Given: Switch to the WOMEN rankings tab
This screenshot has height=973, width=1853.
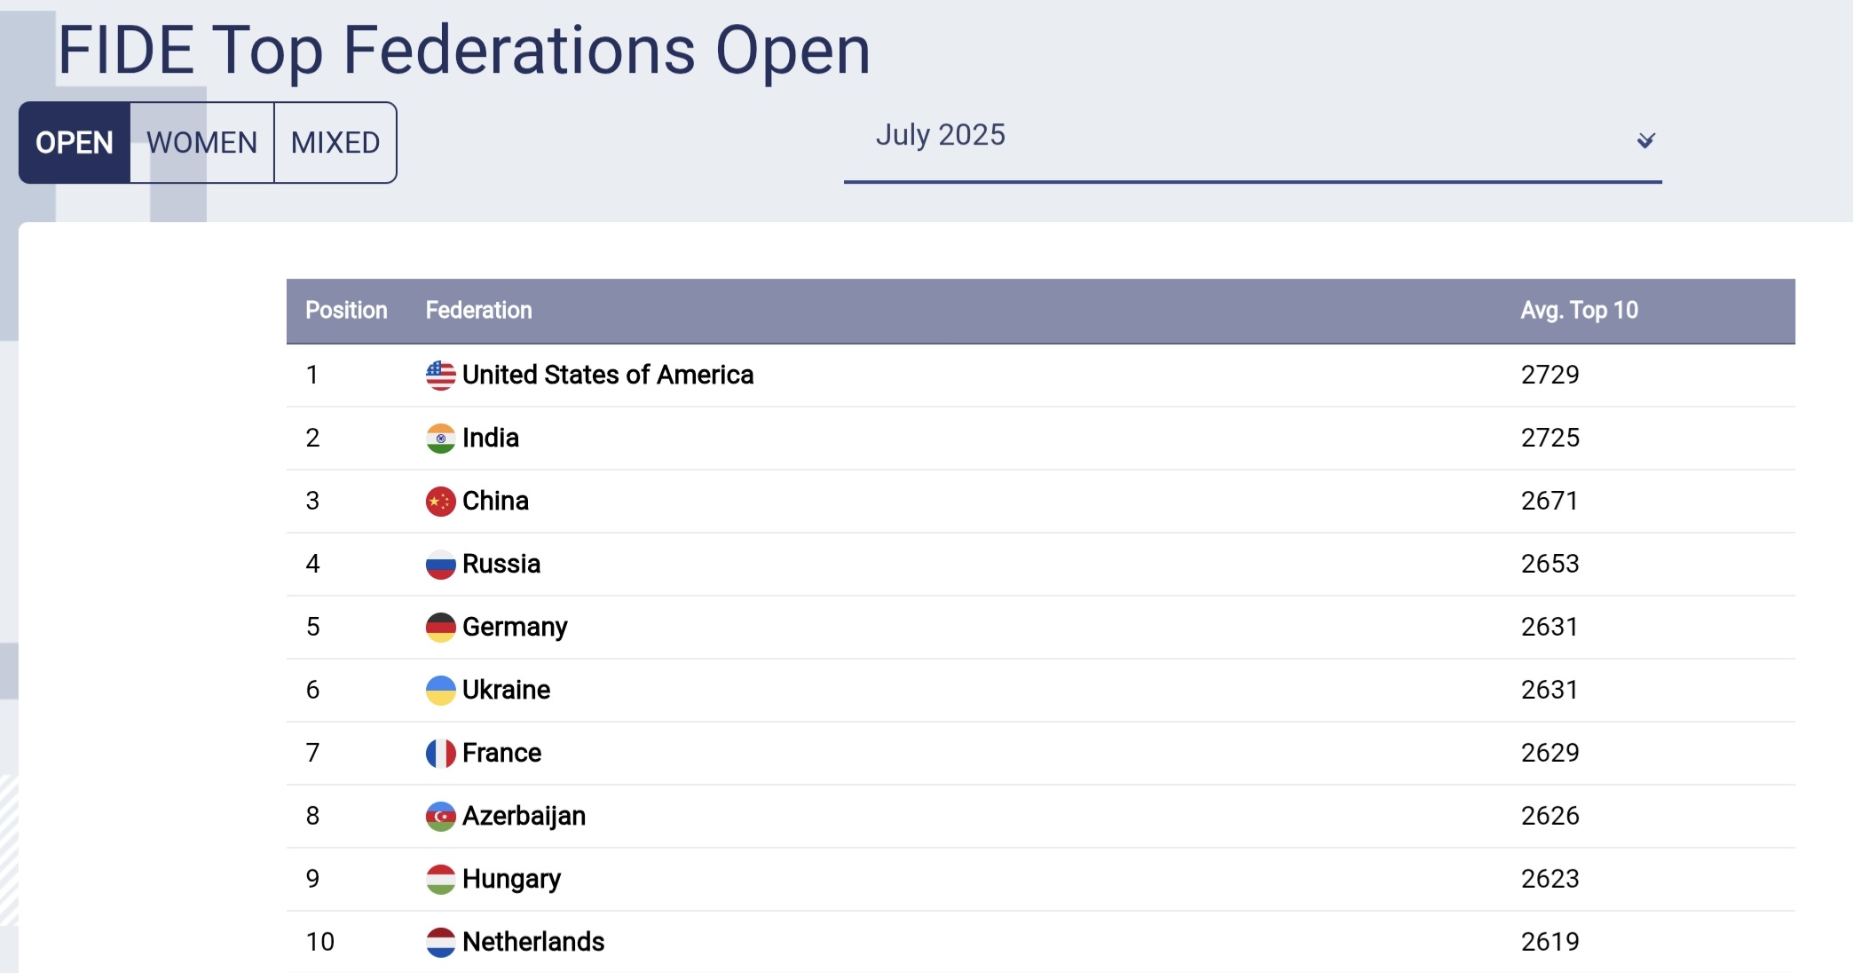Looking at the screenshot, I should pyautogui.click(x=202, y=143).
